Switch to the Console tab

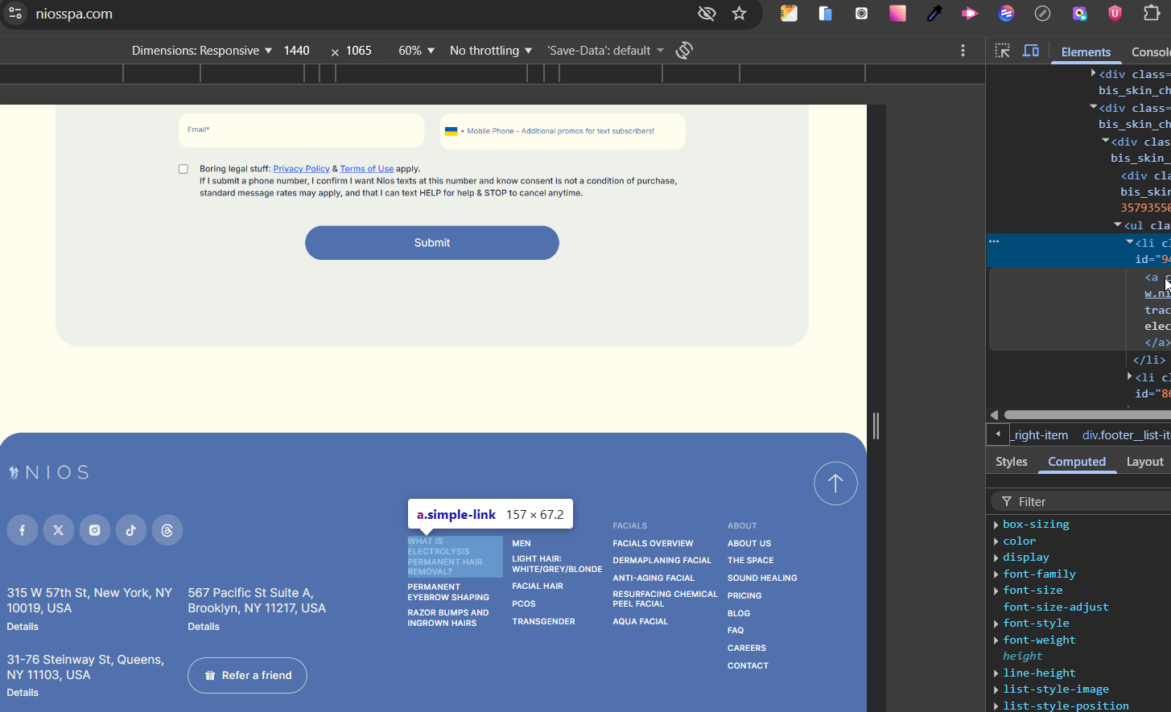(x=1150, y=51)
